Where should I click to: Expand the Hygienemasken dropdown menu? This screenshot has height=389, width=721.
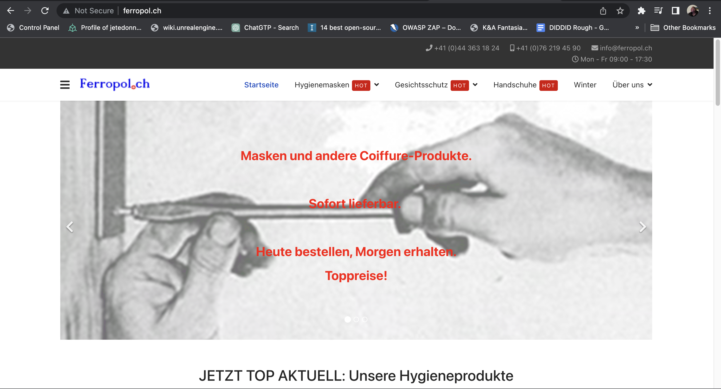tap(376, 85)
